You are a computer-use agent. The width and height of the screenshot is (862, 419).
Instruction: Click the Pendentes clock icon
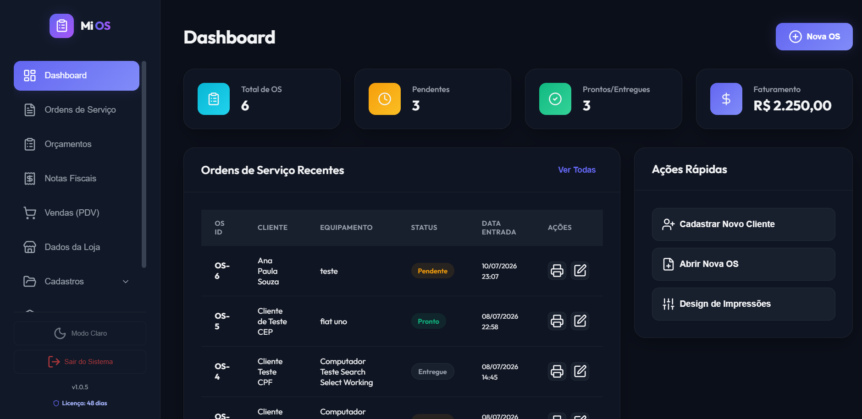pos(385,99)
